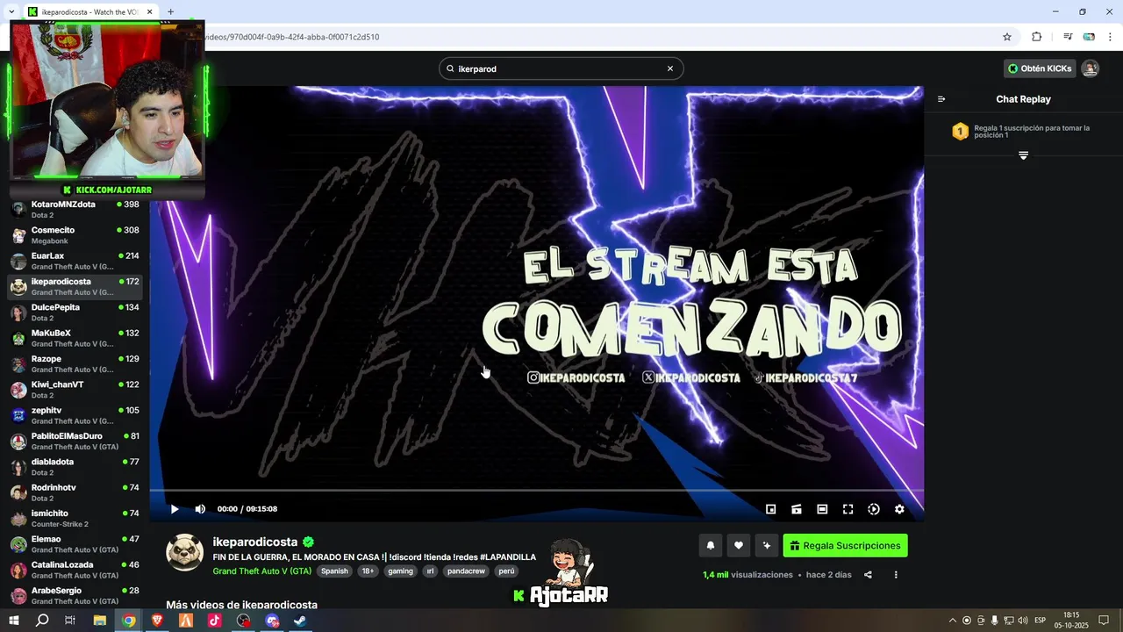
Task: Click the gold position 1 badge
Action: [x=961, y=132]
